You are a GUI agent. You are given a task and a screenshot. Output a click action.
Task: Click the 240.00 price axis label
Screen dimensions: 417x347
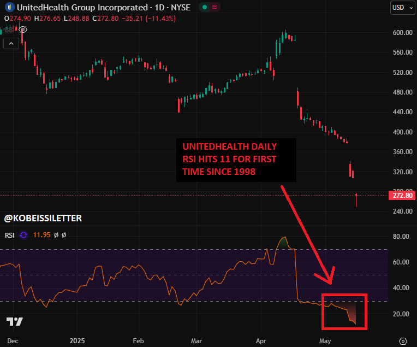(403, 211)
